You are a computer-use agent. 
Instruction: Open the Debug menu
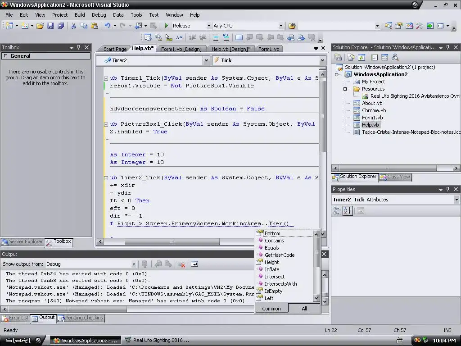coord(99,15)
